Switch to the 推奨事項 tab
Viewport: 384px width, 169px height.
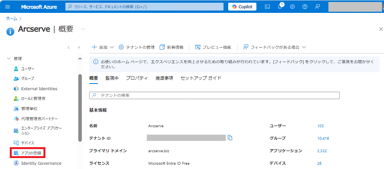tap(164, 78)
